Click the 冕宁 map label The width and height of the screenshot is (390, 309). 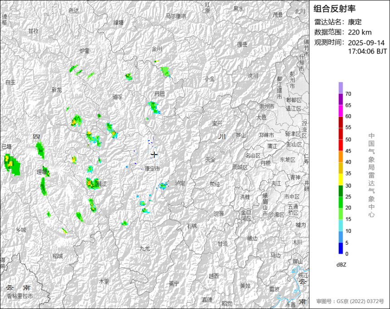tap(174, 284)
